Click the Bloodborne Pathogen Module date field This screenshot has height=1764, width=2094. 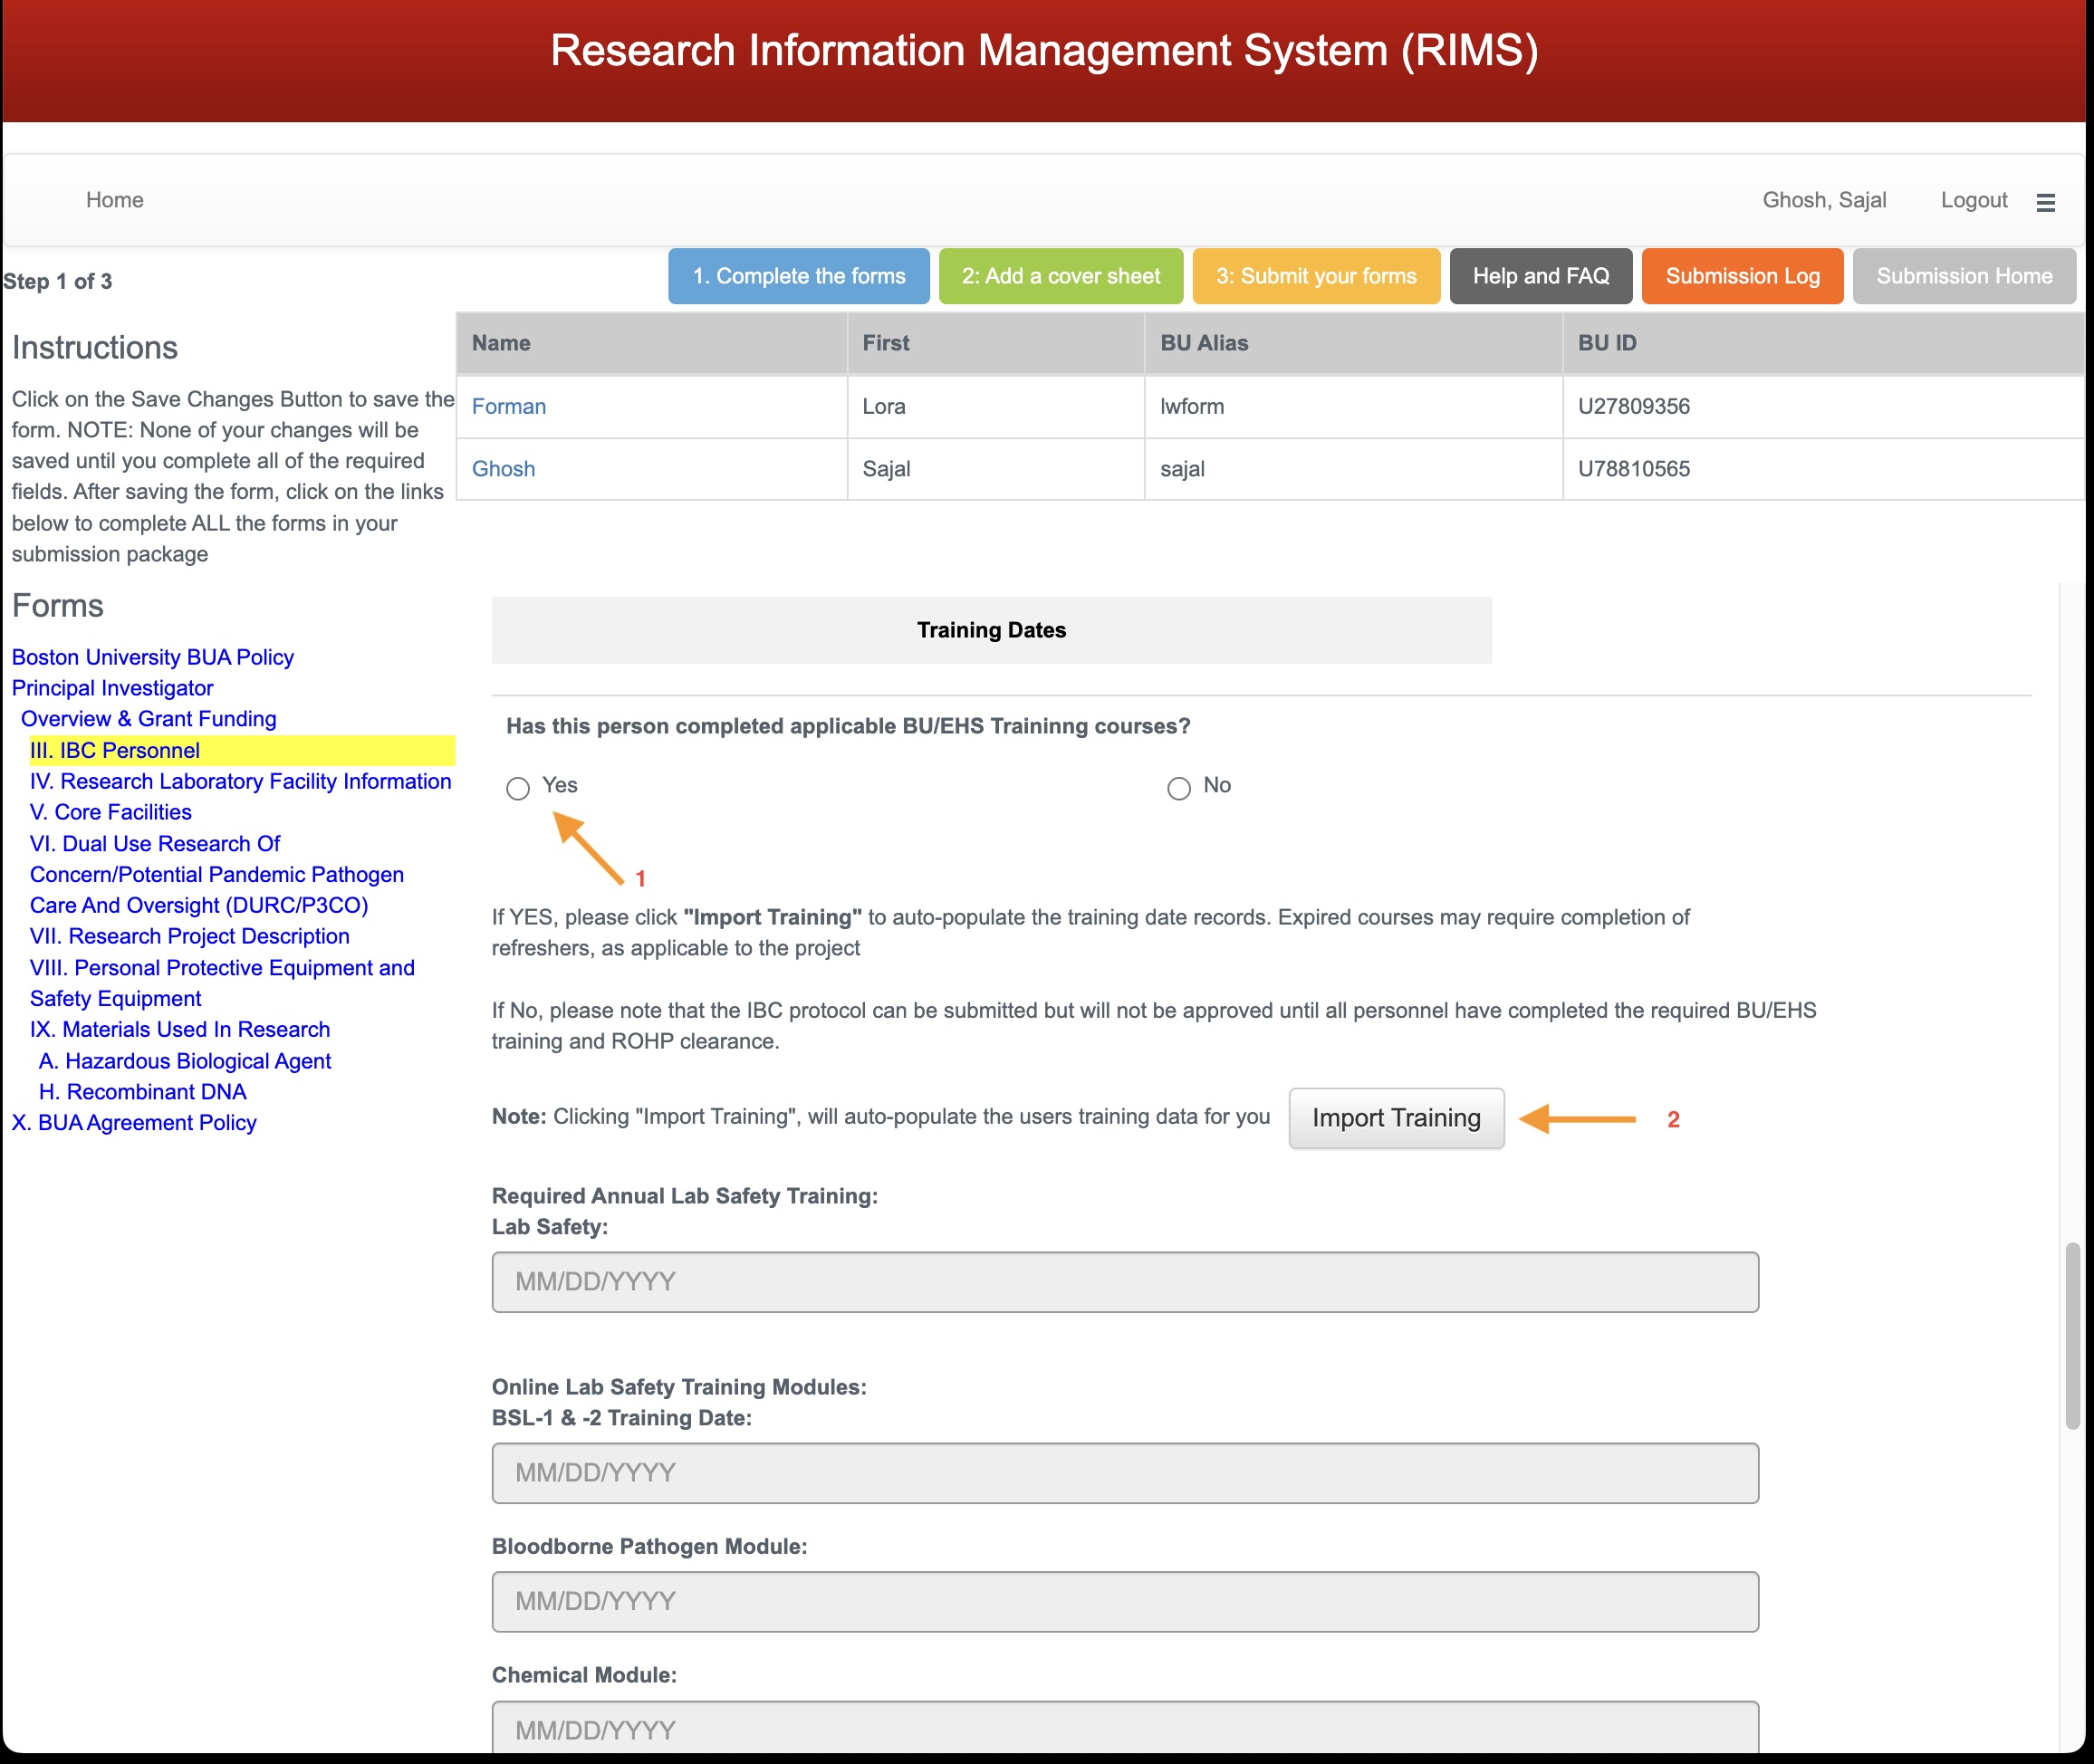click(1124, 1602)
